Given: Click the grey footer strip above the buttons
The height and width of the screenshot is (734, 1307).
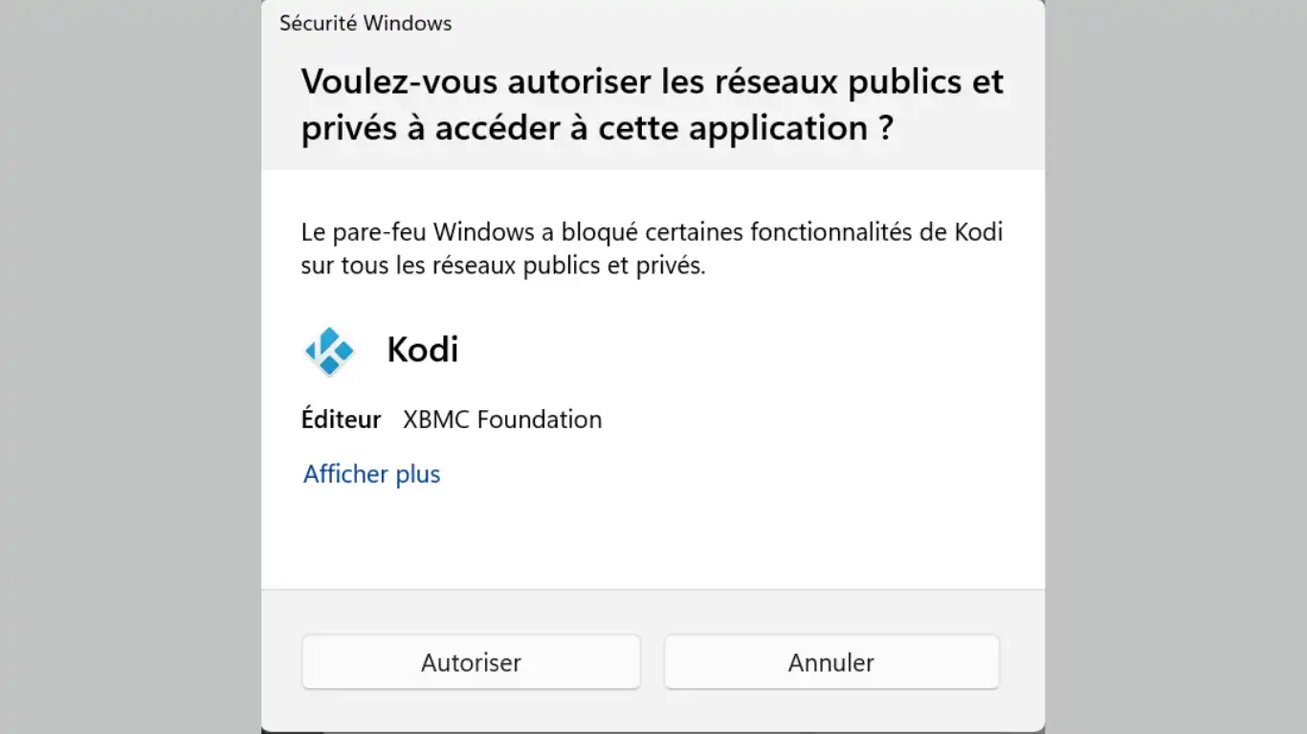Looking at the screenshot, I should pos(651,610).
